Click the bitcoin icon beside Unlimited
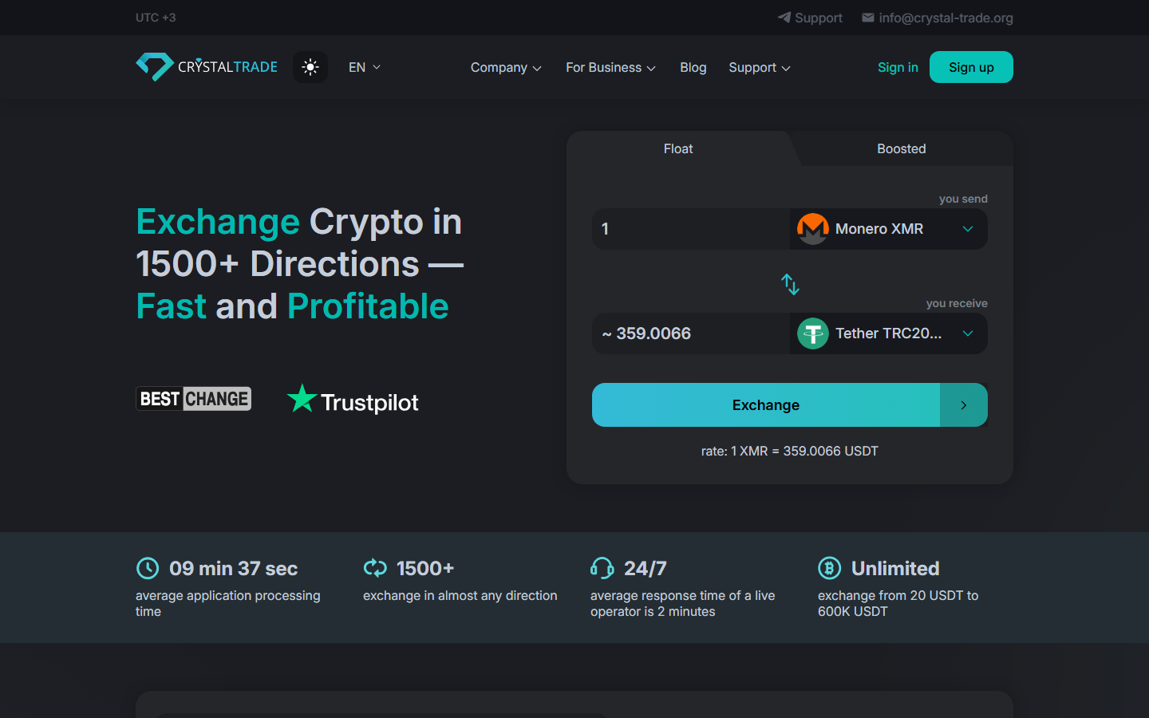Viewport: 1149px width, 718px height. point(830,568)
